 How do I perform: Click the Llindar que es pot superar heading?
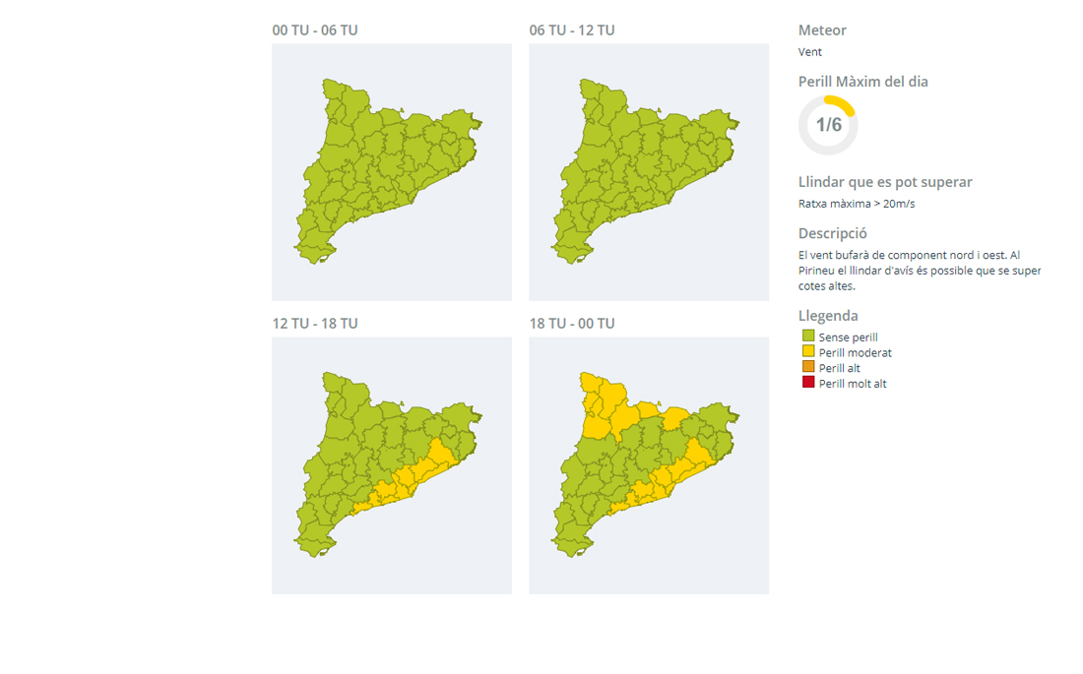885,182
